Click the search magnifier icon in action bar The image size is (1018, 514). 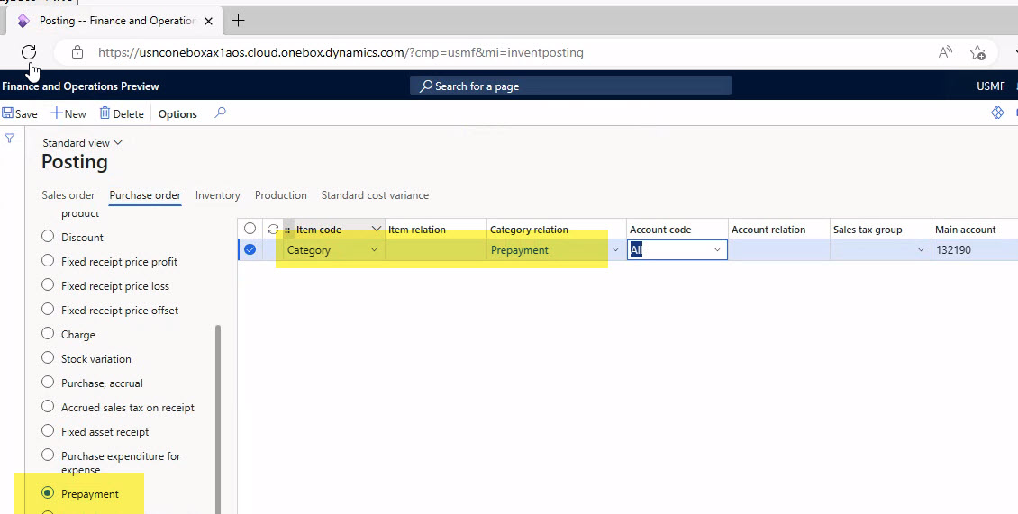click(220, 113)
